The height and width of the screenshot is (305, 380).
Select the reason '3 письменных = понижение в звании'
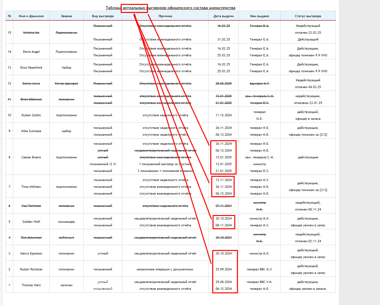[x=165, y=171]
